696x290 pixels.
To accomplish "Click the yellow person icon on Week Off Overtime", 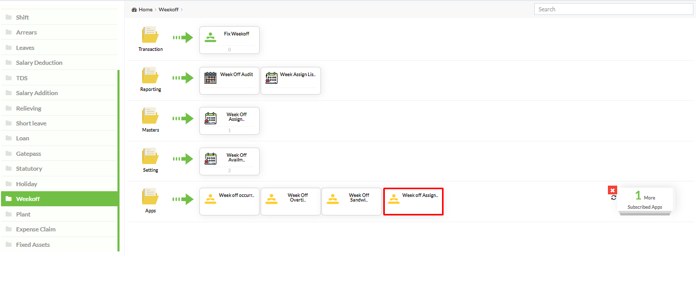I will (271, 198).
